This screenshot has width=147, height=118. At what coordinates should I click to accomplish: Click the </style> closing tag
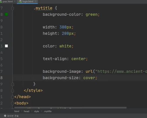[x=33, y=91]
